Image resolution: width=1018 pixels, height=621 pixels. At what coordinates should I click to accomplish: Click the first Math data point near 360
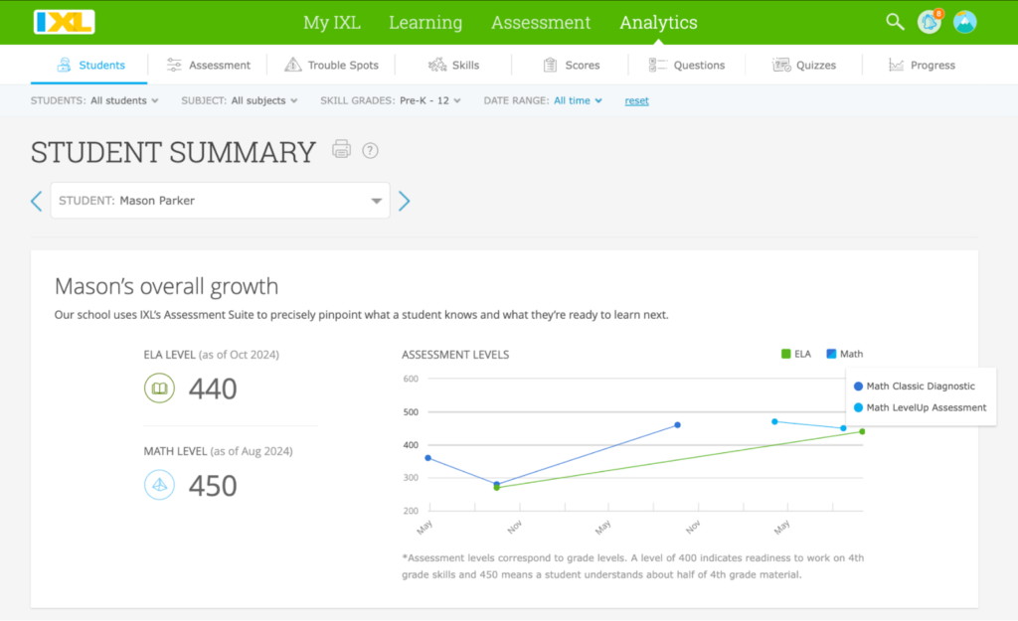pyautogui.click(x=427, y=458)
